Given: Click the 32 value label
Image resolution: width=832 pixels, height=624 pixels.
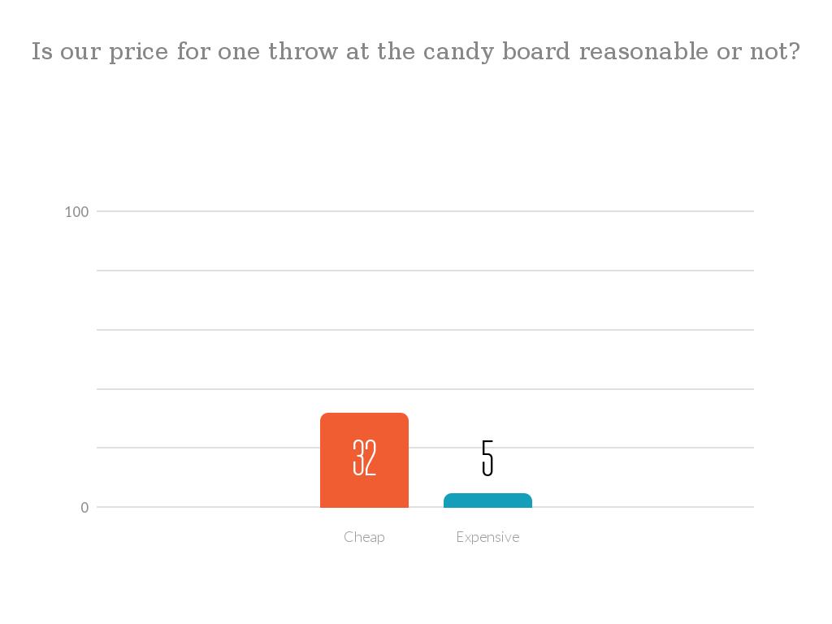Looking at the screenshot, I should (x=365, y=457).
